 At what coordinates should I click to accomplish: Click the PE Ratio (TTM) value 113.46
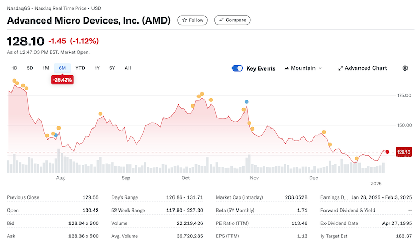tap(299, 223)
